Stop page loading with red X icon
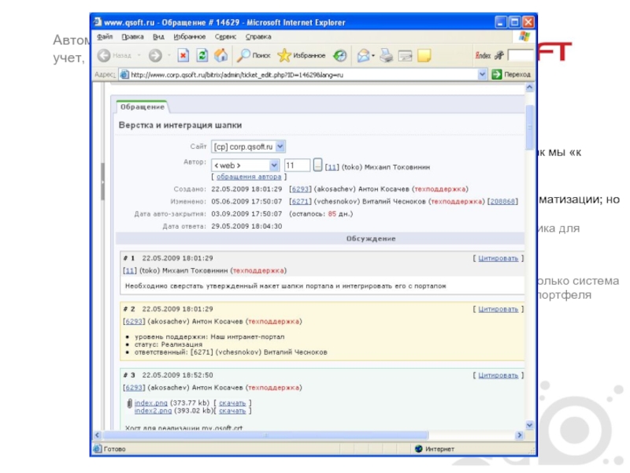Image resolution: width=630 pixels, height=473 pixels. click(x=183, y=55)
